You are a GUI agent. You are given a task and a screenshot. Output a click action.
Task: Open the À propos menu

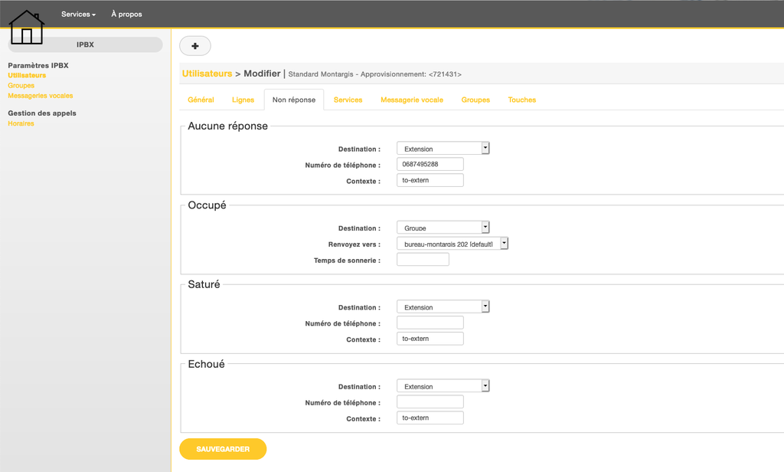pos(126,14)
